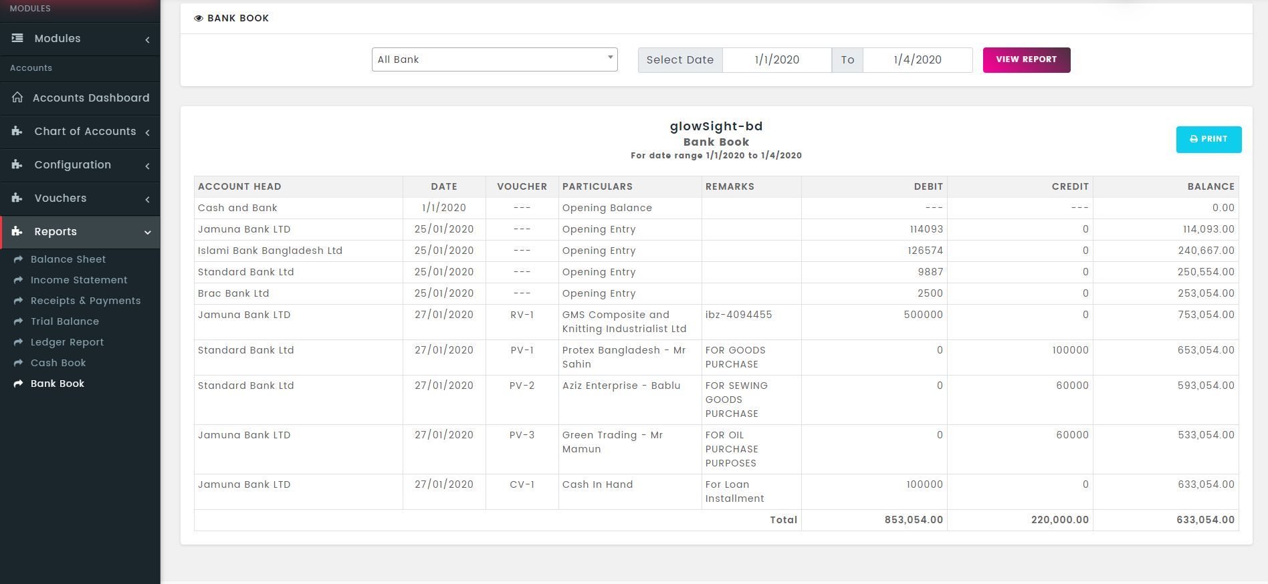Viewport: 1268px width, 584px height.
Task: Expand the Vouchers chevron
Action: [x=147, y=199]
